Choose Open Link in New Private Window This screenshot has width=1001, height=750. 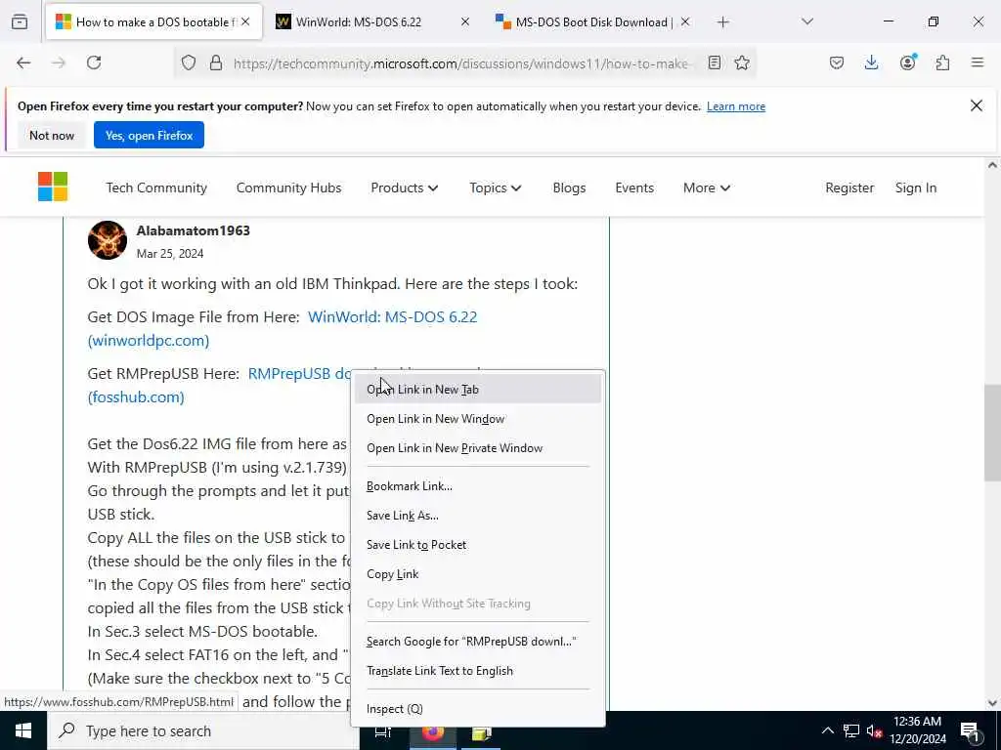tap(477, 447)
